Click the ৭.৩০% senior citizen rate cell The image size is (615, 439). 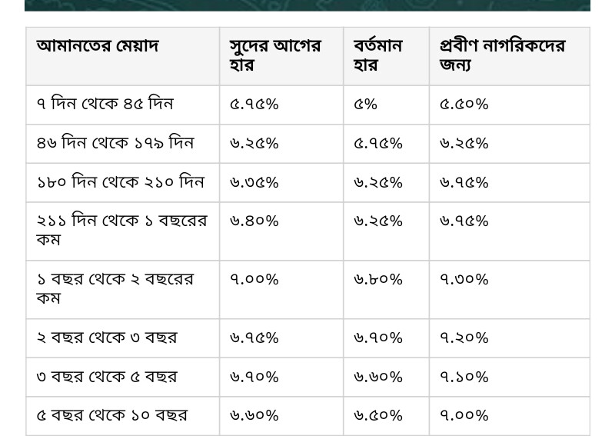510,290
